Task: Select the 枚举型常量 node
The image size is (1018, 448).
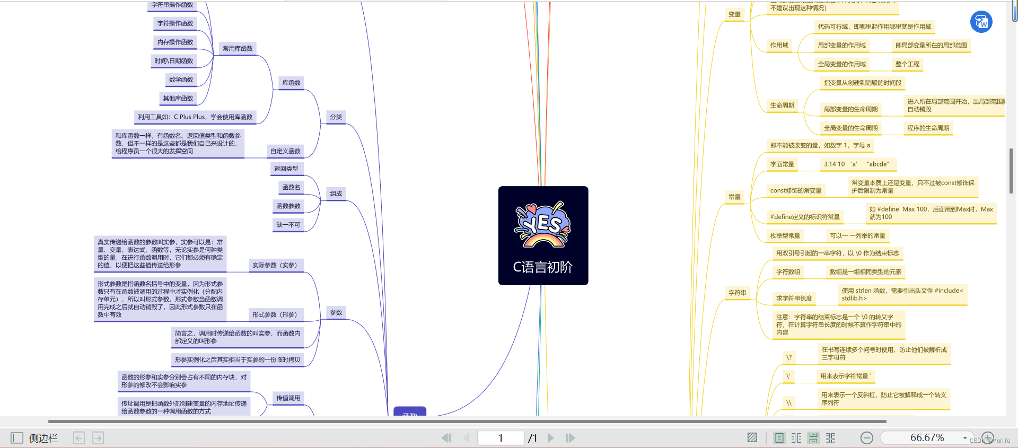Action: click(785, 236)
